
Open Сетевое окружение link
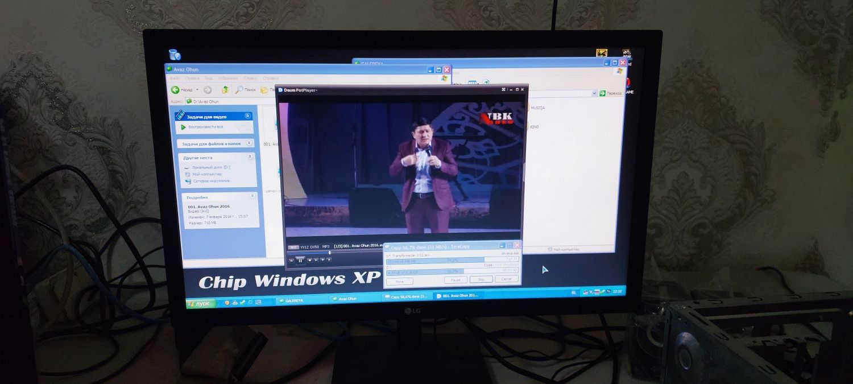click(x=211, y=181)
